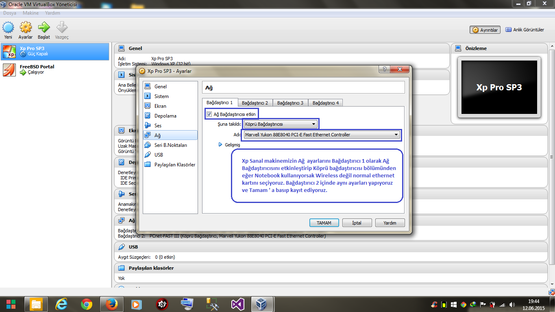Screen dimensions: 555x312
Task: Open Firefox from the taskbar
Action: coord(111,304)
